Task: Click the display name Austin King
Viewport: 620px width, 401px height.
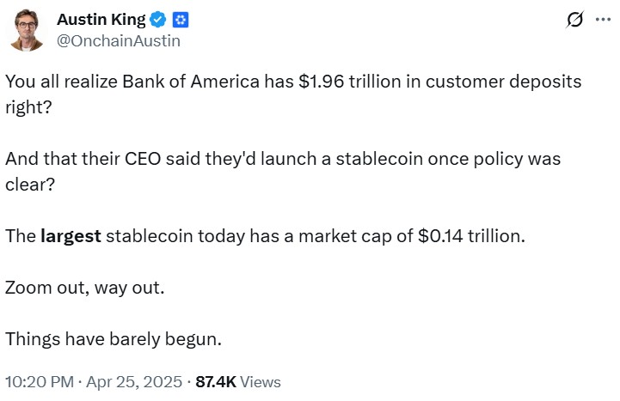Action: [101, 21]
